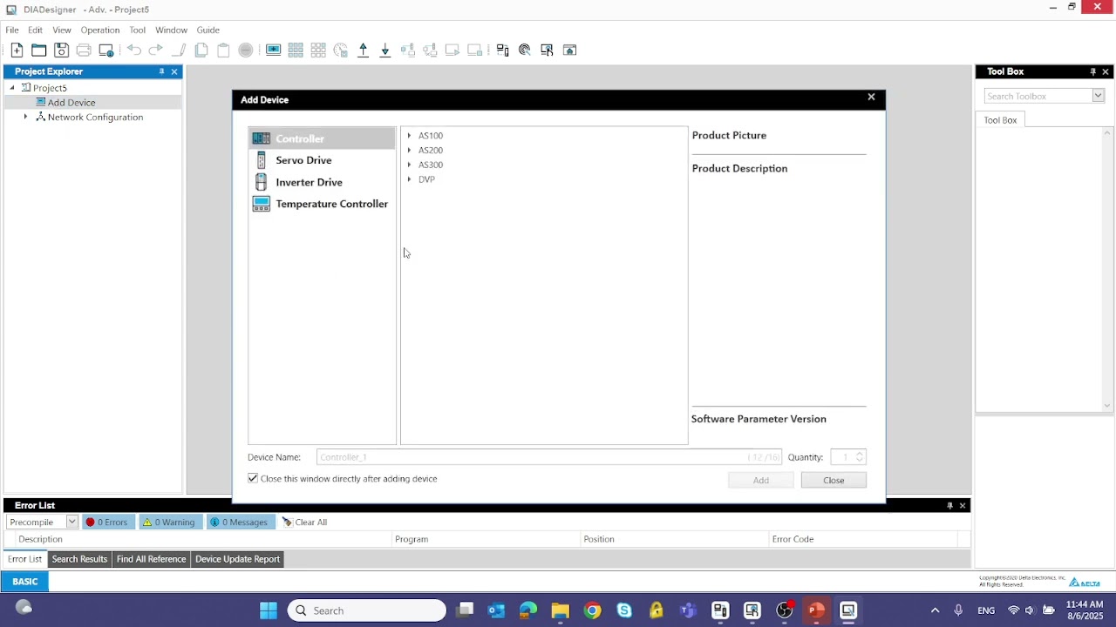Screen dimensions: 1116x627
Task: Select the Project5 tree item
Action: point(50,88)
